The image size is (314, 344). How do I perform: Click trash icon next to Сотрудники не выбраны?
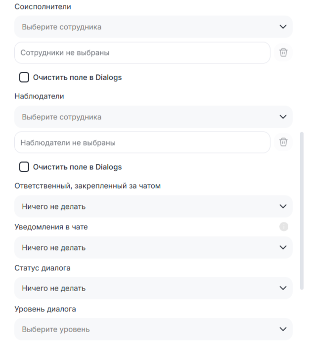(x=283, y=52)
